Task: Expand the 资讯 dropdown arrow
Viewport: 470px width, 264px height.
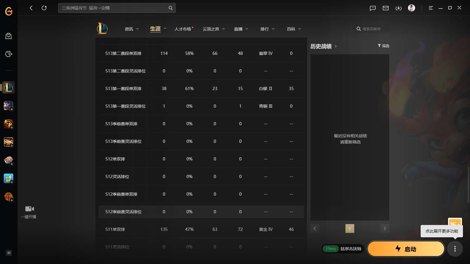Action: [x=137, y=29]
